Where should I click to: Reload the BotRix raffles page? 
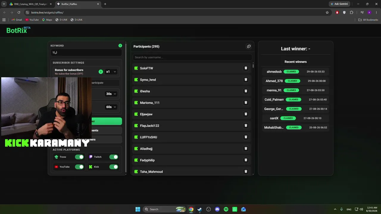coord(19,12)
